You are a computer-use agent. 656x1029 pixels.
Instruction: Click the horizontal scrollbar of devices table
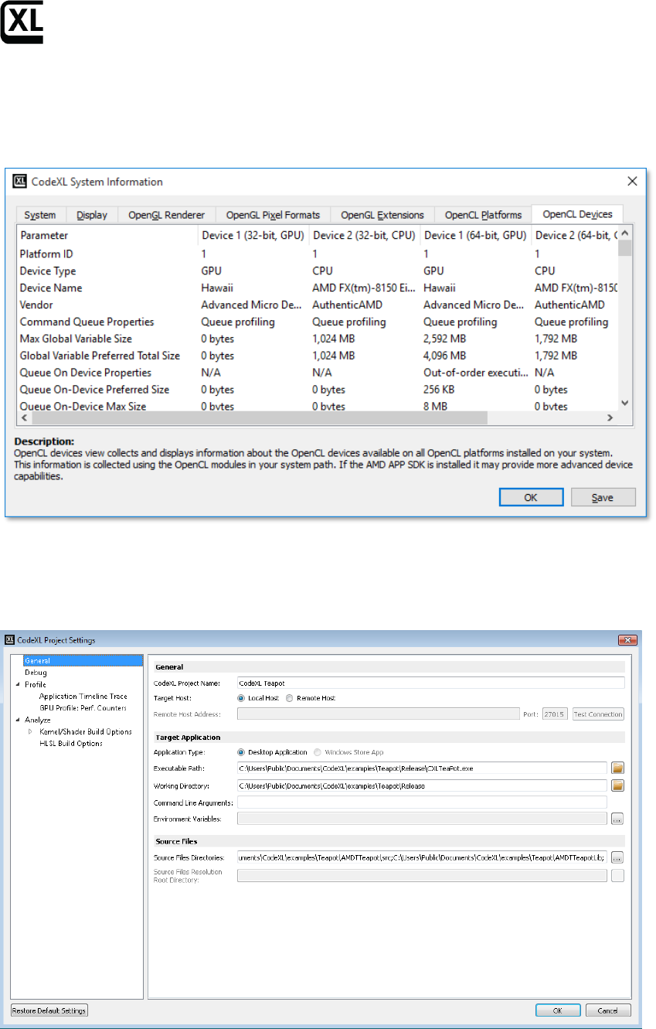[x=259, y=417]
